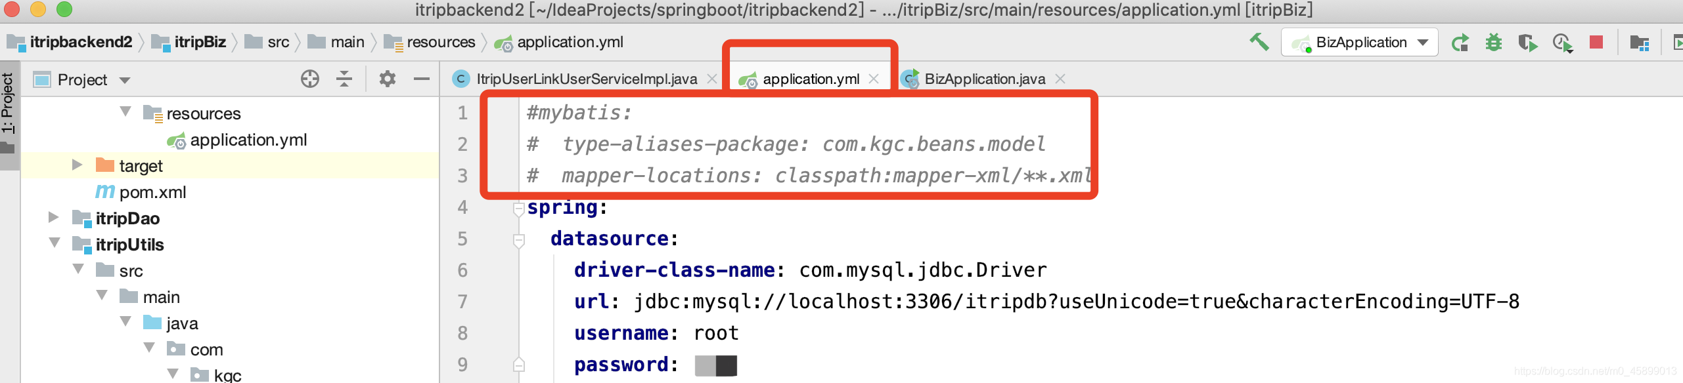Viewport: 1683px width, 383px height.
Task: Select application.yml in the project tree
Action: [x=248, y=140]
